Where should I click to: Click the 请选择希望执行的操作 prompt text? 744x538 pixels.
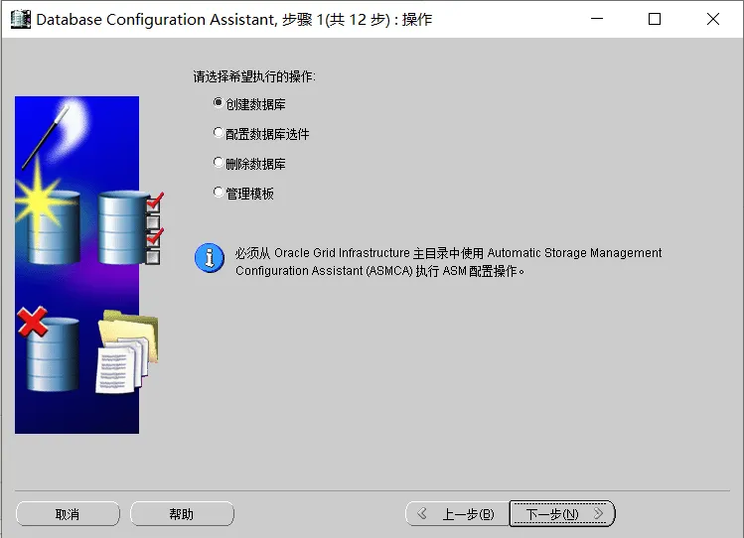tap(254, 76)
